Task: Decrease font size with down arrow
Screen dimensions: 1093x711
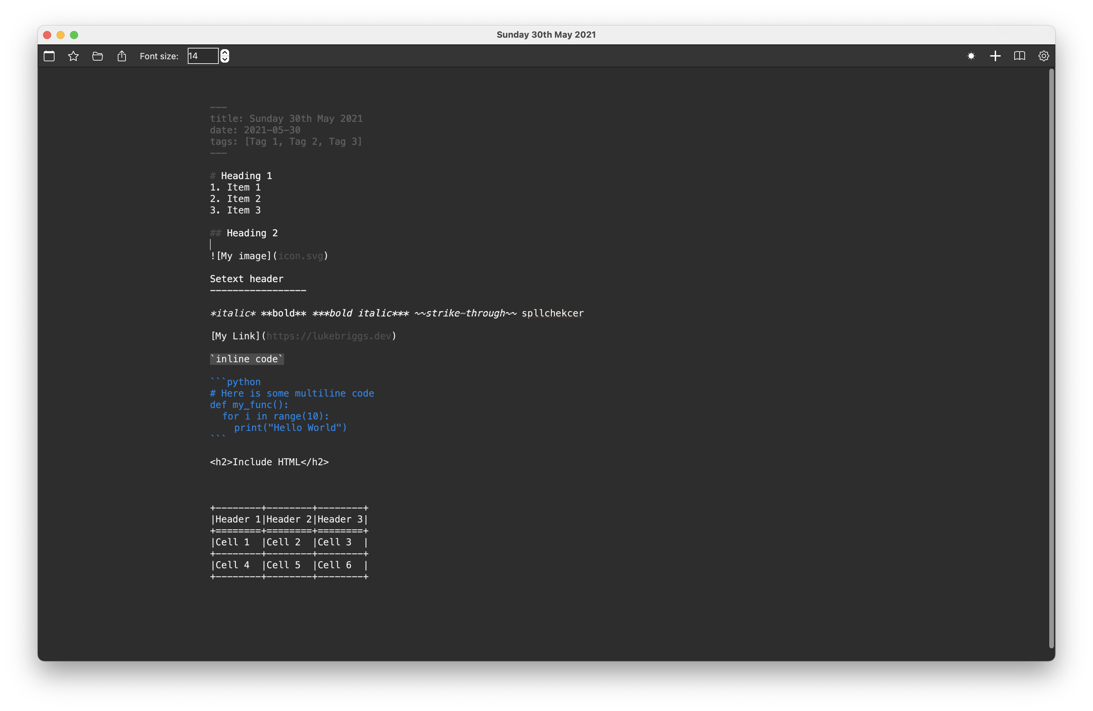Action: [x=224, y=59]
